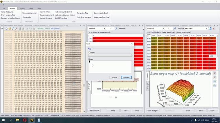Open Windows Start menu
The image size is (220, 123).
click(3, 120)
